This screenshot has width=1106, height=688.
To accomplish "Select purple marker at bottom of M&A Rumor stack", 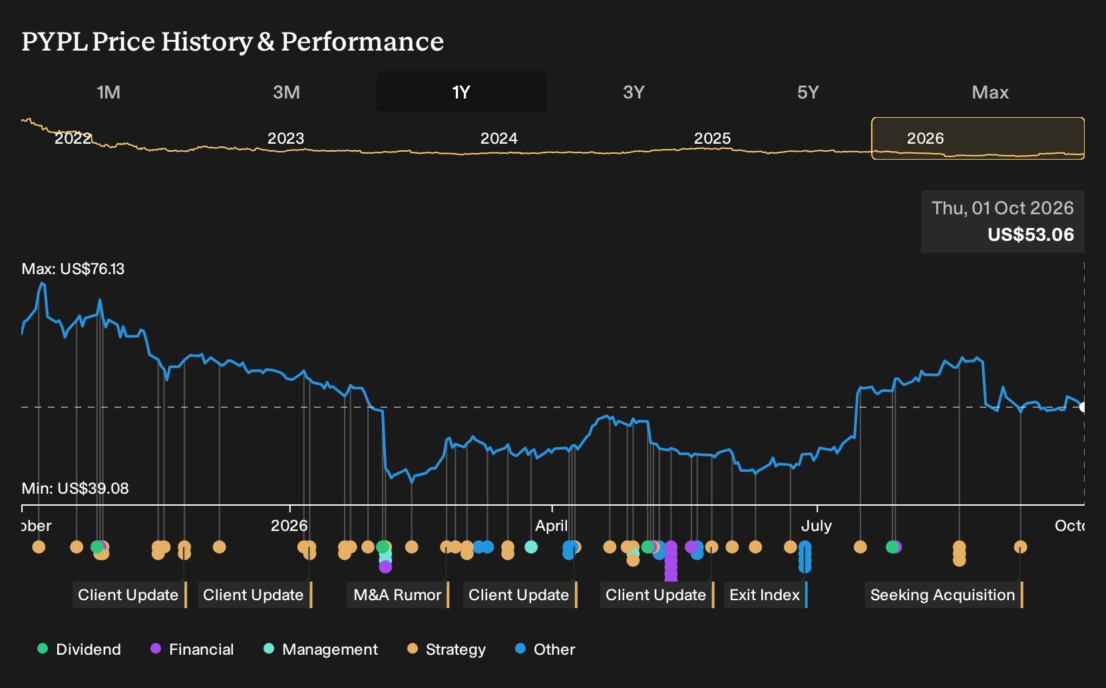I will (385, 567).
